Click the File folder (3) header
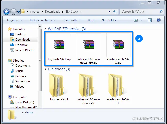The width and height of the screenshot is (167, 124). pos(59,69)
